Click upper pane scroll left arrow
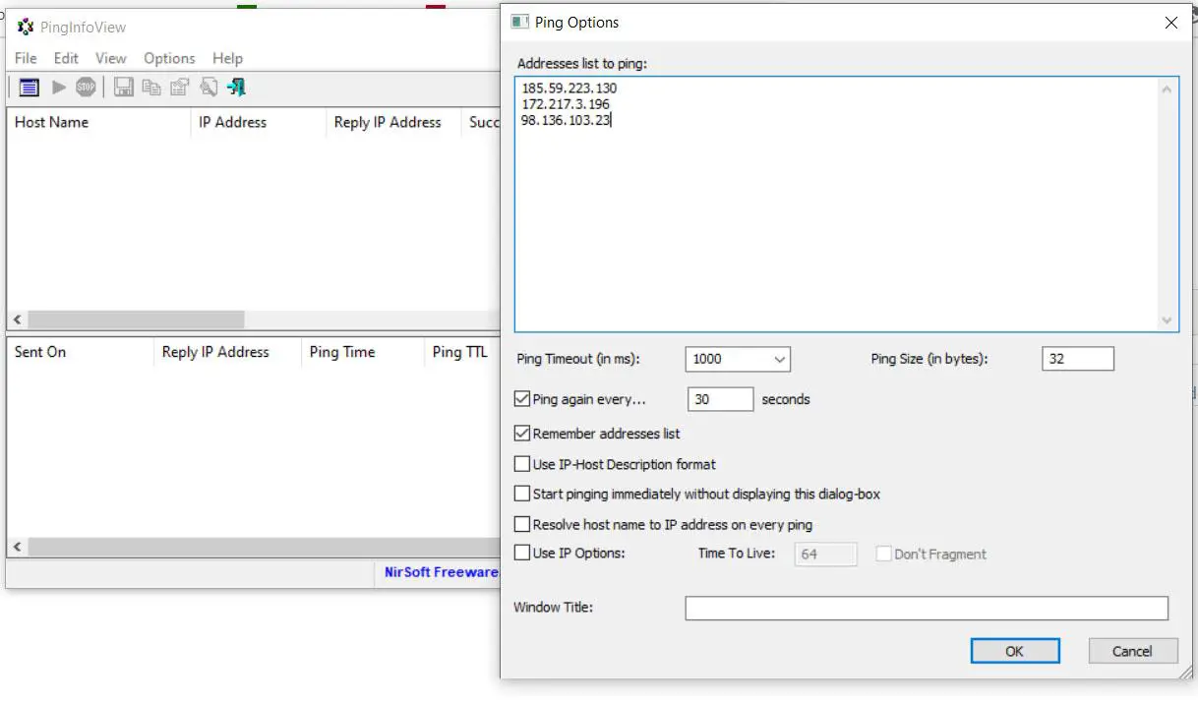This screenshot has height=702, width=1198. pyautogui.click(x=17, y=321)
